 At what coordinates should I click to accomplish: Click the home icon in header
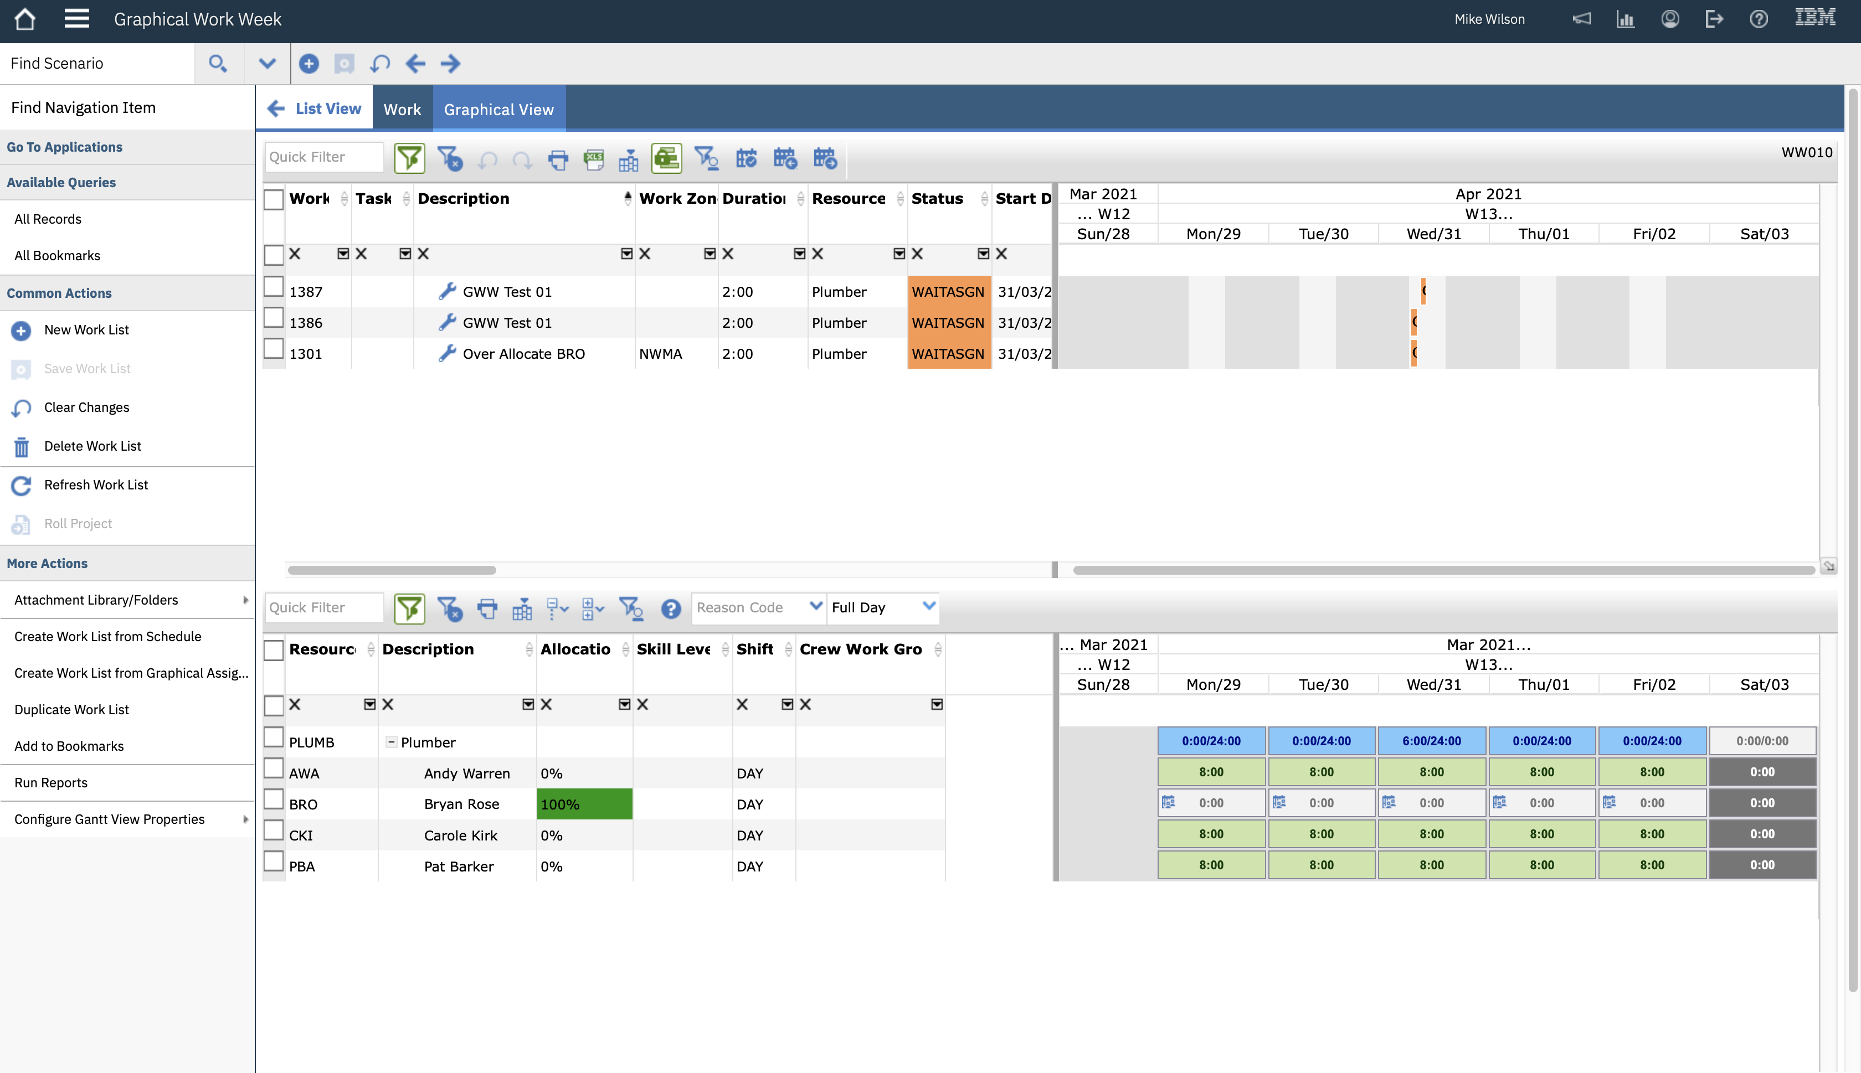25,19
